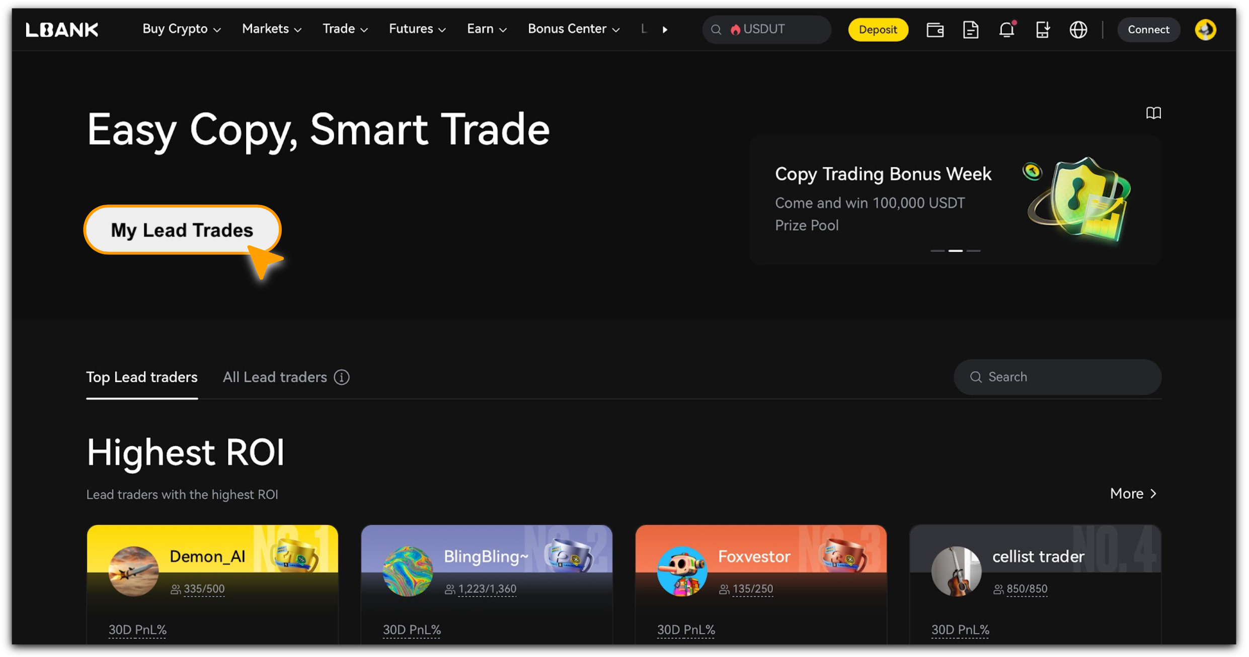The image size is (1249, 657).
Task: Select the active middle banner carousel indicator
Action: click(955, 250)
